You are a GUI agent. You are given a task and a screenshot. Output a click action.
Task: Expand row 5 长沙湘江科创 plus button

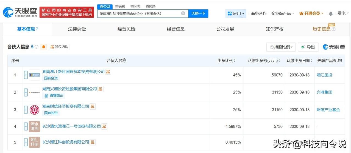26,142
